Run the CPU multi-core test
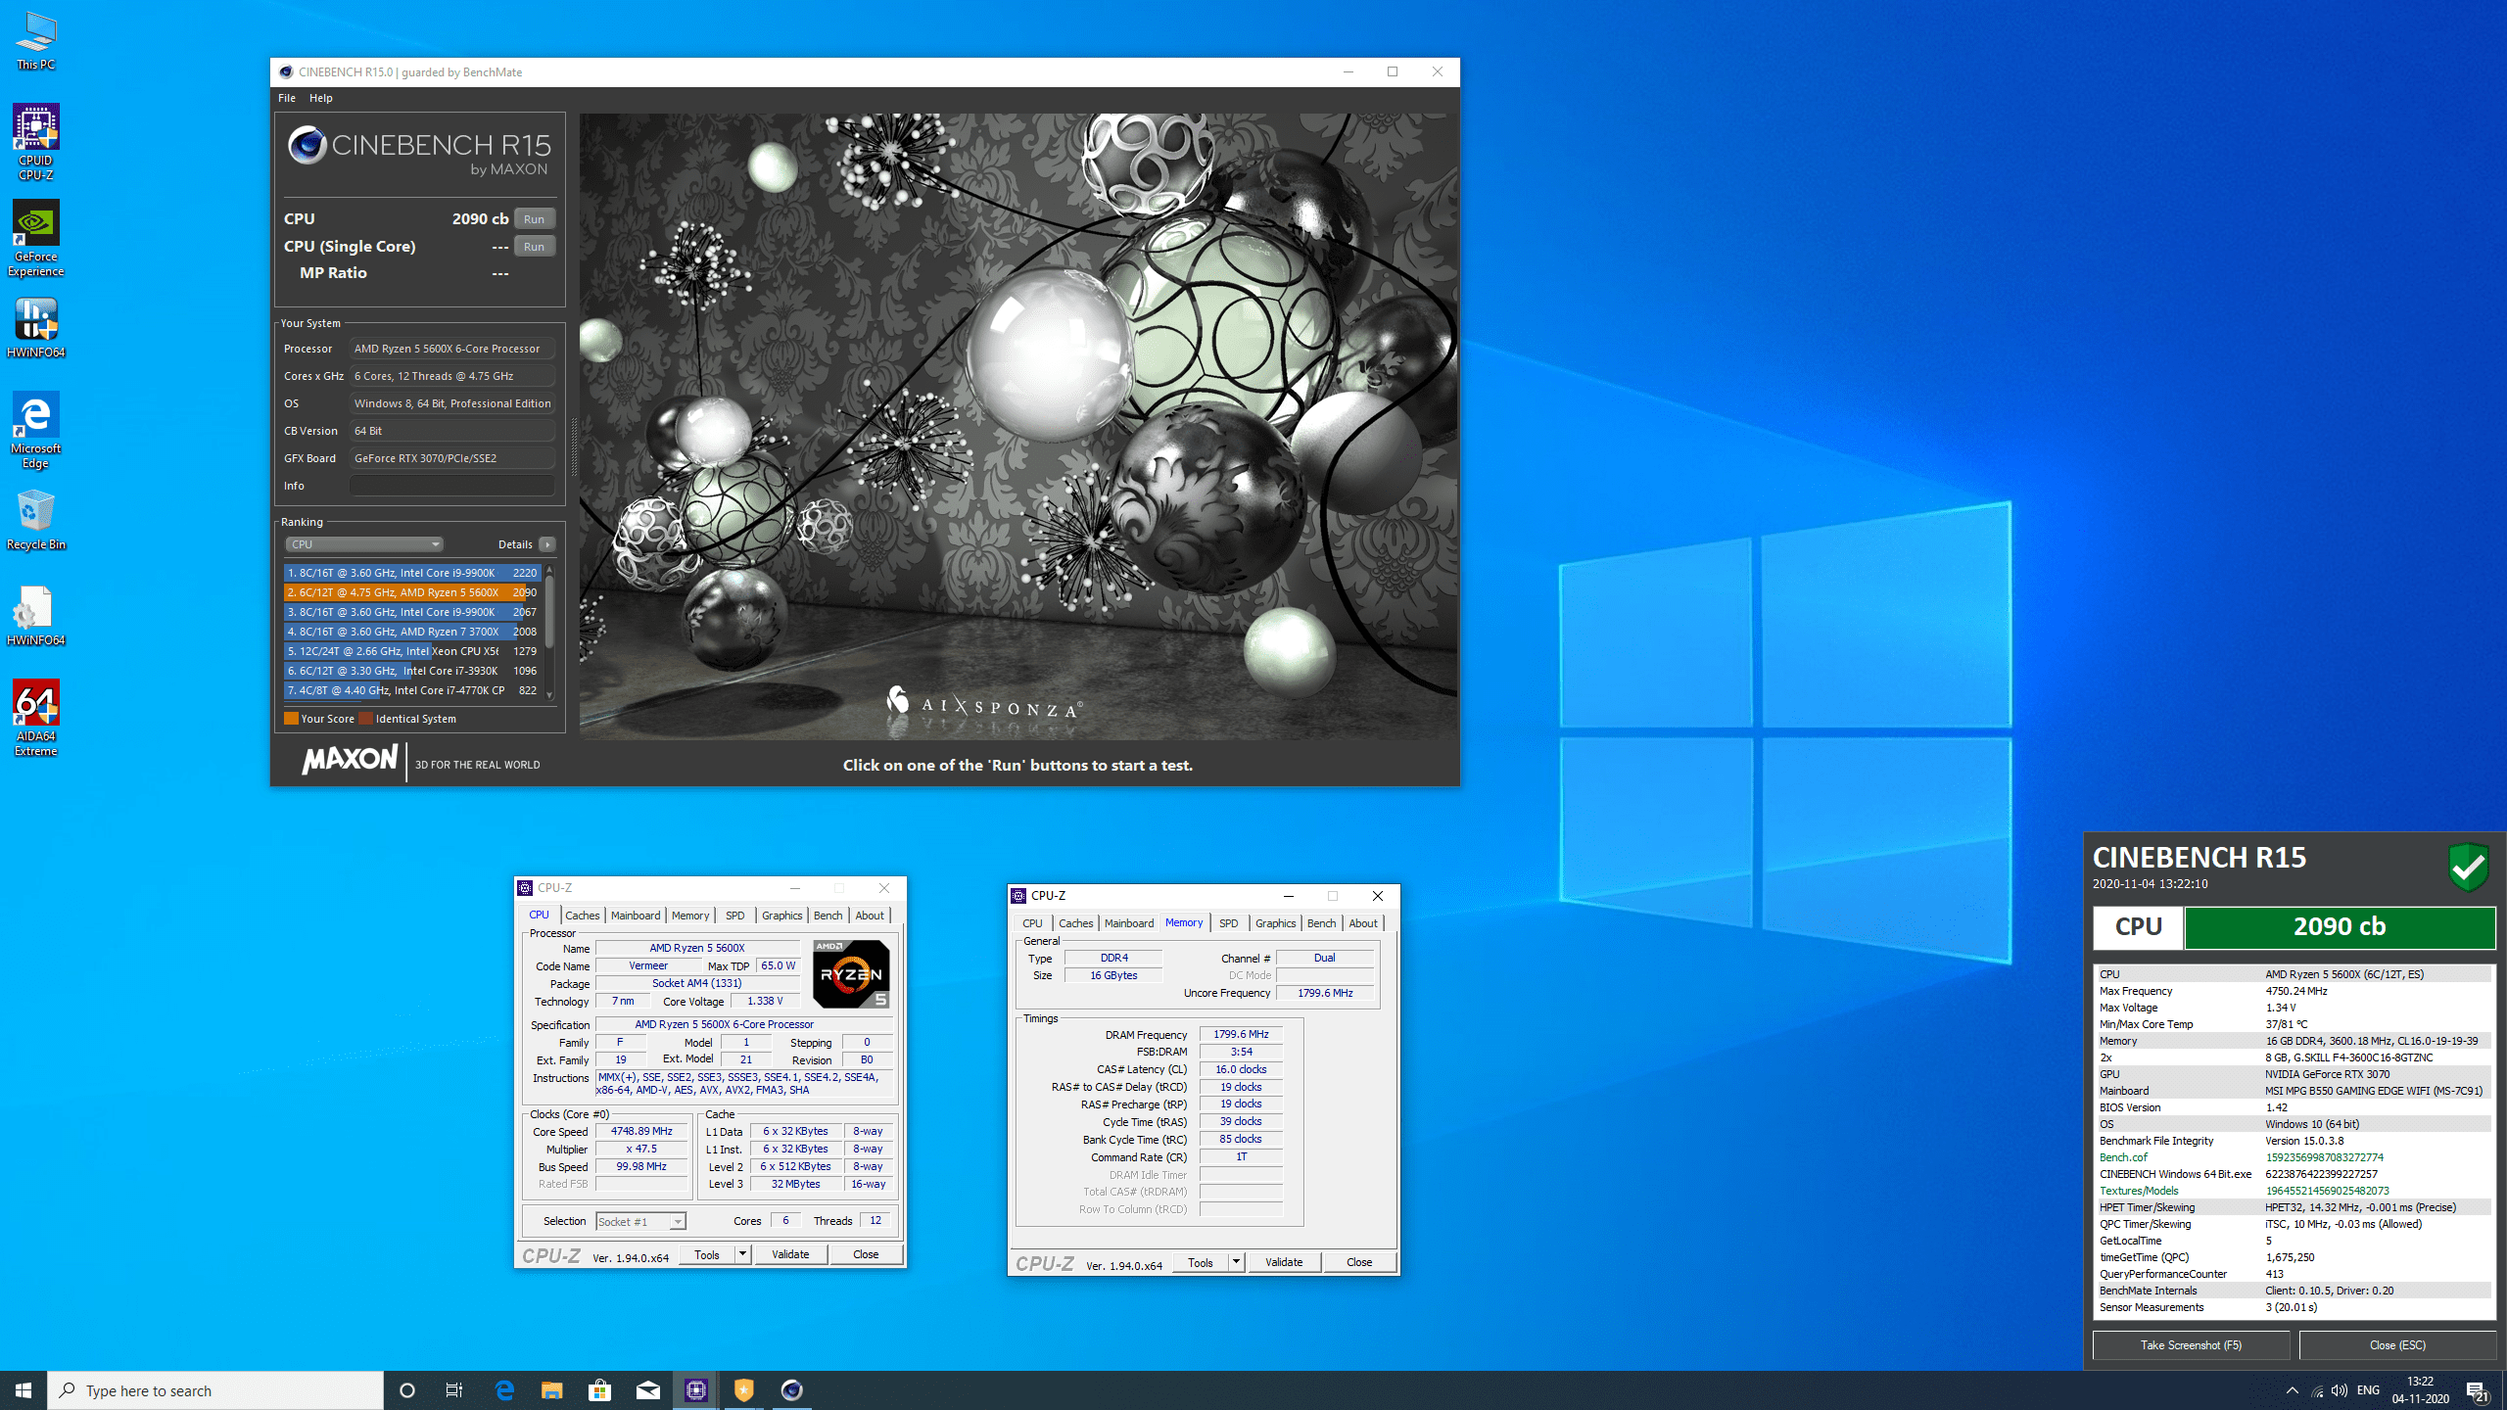The image size is (2507, 1410). tap(534, 219)
